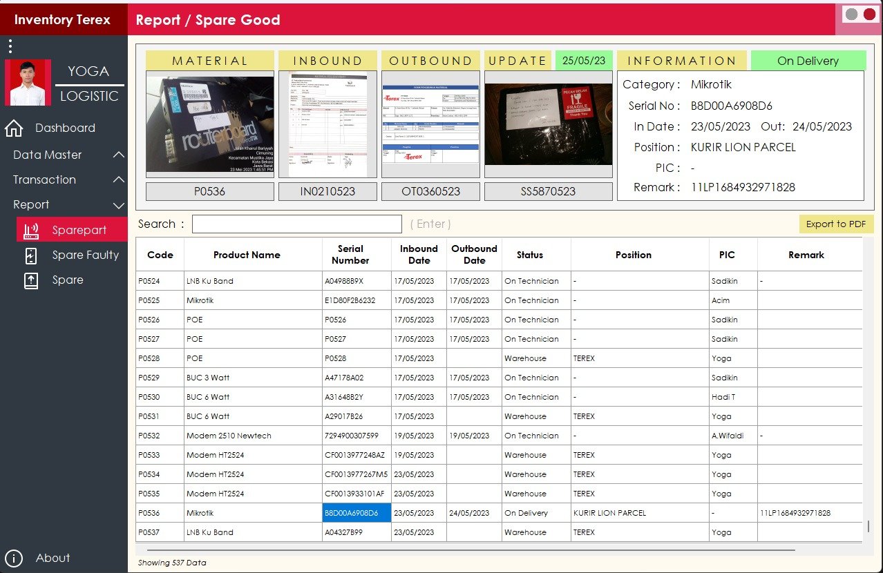The width and height of the screenshot is (883, 573).
Task: Open the Spare Faulty report
Action: [x=85, y=255]
